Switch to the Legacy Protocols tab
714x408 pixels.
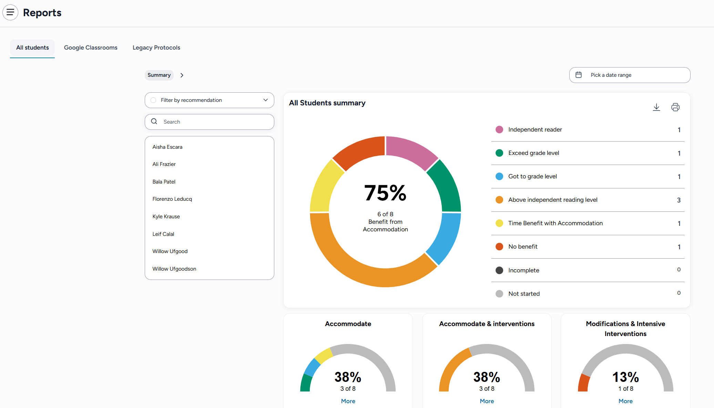(x=156, y=48)
